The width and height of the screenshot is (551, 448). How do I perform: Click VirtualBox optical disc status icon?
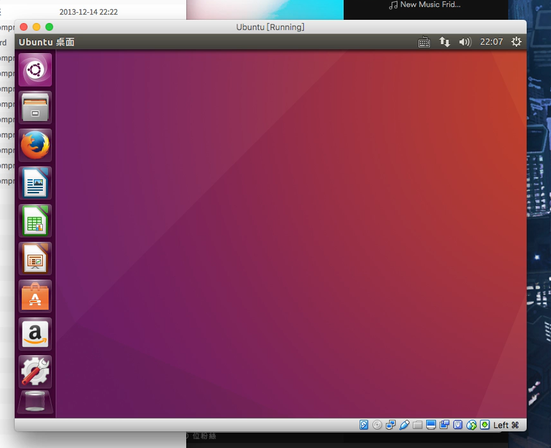[377, 425]
